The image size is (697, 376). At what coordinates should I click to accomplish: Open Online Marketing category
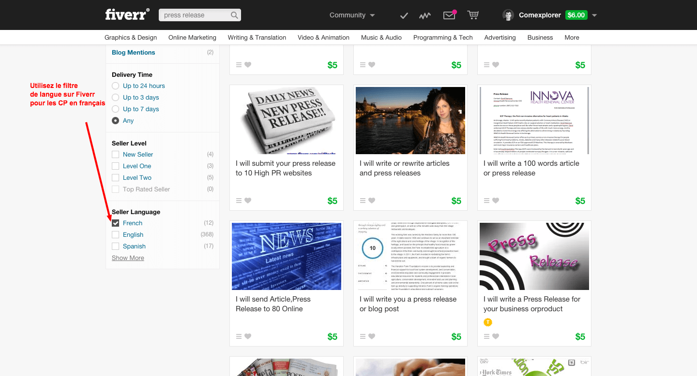point(192,37)
